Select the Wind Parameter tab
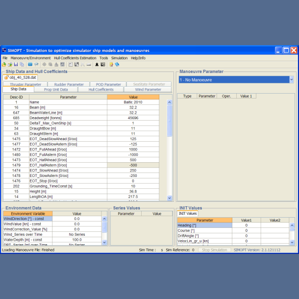Image resolution: width=299 pixels, height=299 pixels. (x=148, y=90)
